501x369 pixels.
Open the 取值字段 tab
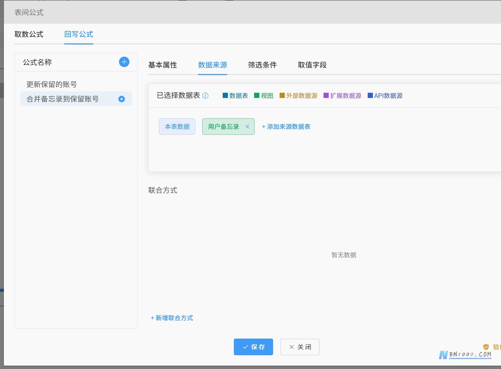click(312, 65)
